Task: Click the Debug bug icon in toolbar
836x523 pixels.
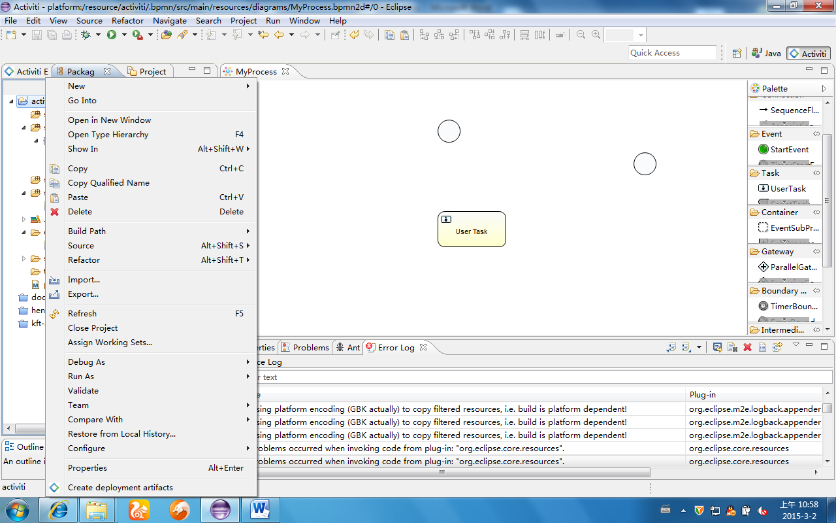Action: click(86, 35)
